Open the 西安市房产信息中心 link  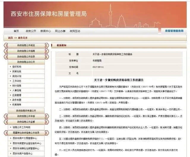23,153
